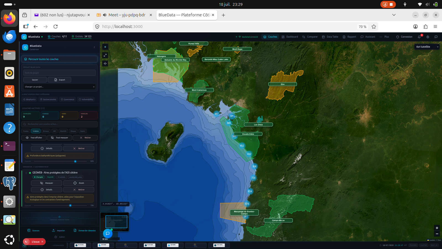Zoom out with the map minus button
442x249 pixels.
click(x=437, y=234)
